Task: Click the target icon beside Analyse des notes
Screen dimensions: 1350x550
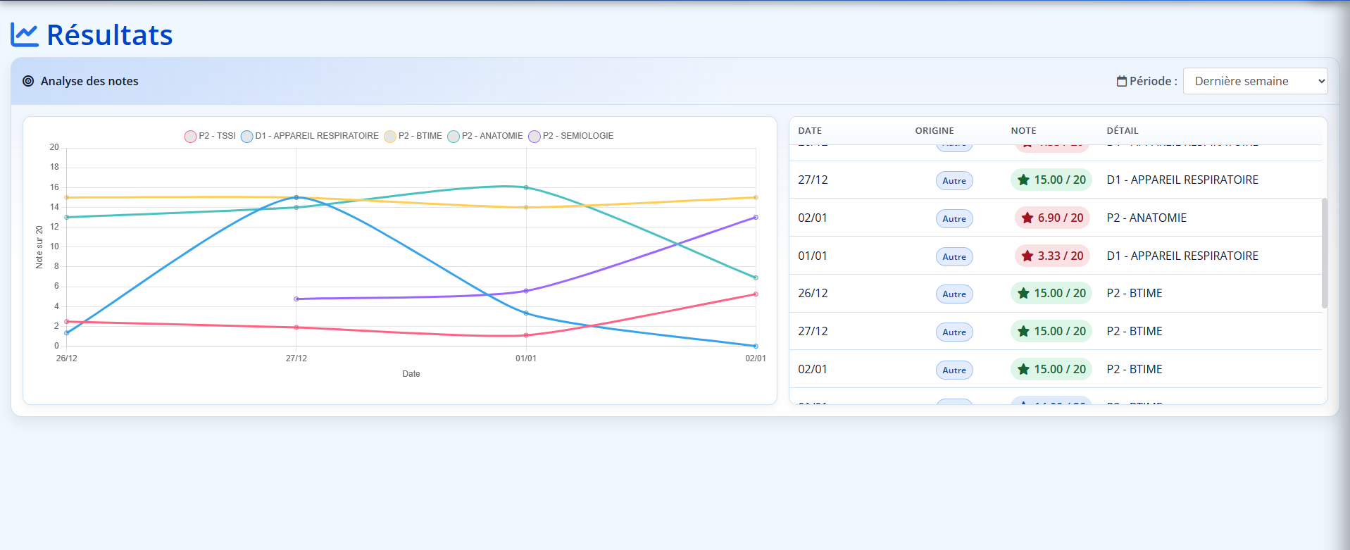Action: [28, 81]
